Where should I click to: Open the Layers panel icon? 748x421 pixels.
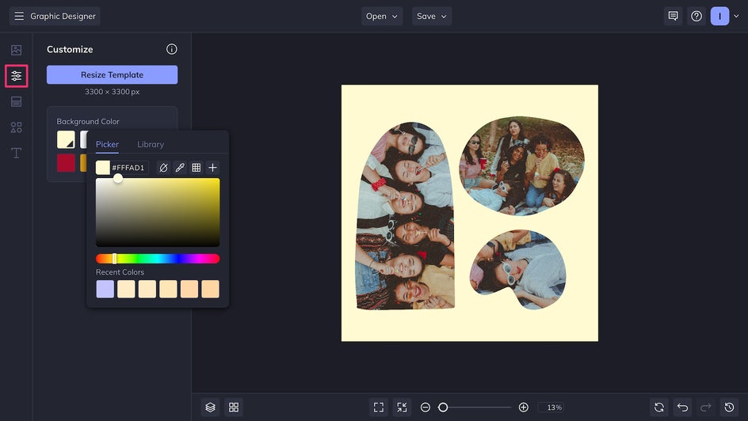[x=211, y=408]
